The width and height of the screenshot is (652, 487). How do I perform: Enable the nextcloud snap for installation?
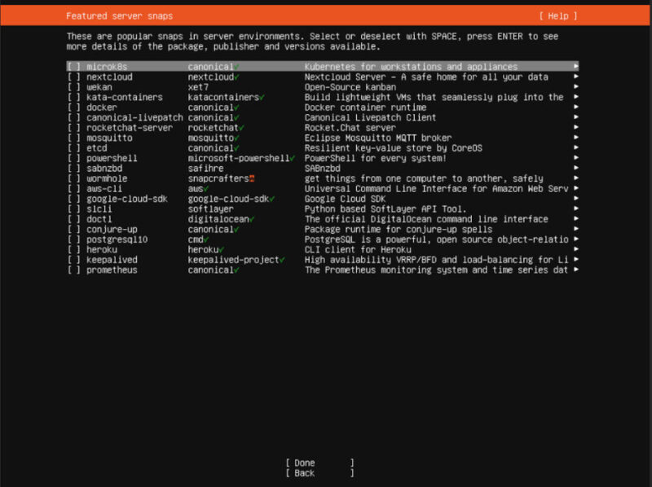tap(71, 77)
